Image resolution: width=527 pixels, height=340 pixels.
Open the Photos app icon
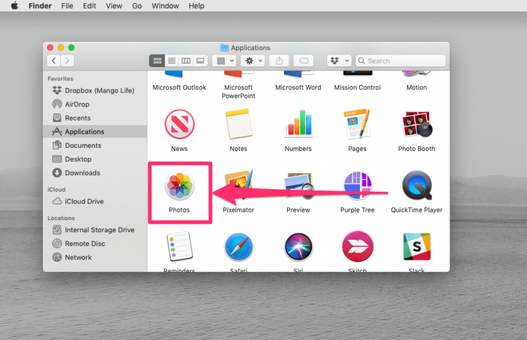(180, 185)
